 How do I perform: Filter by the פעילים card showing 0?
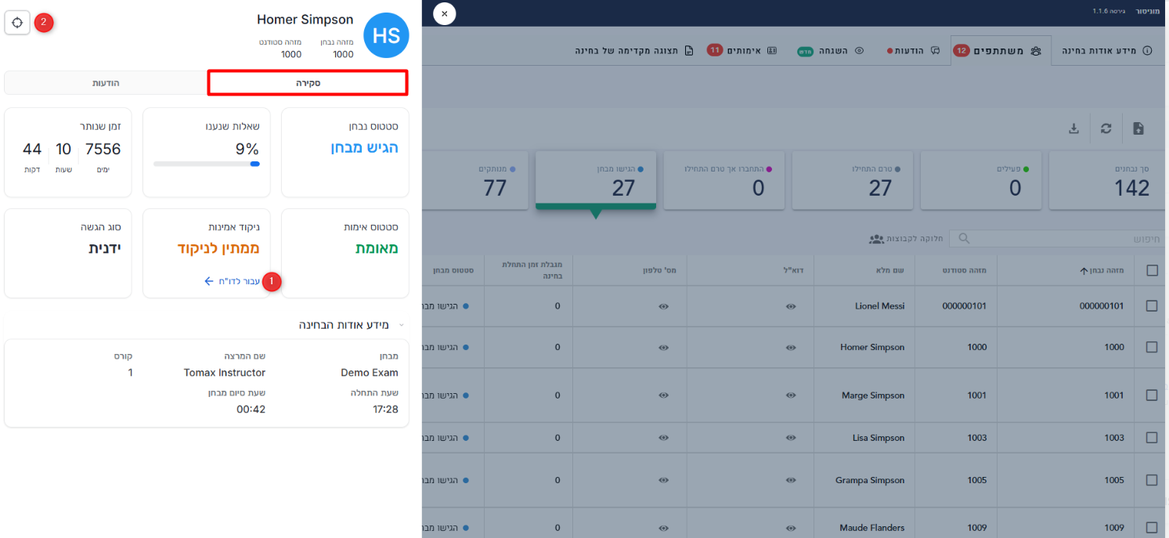click(981, 180)
